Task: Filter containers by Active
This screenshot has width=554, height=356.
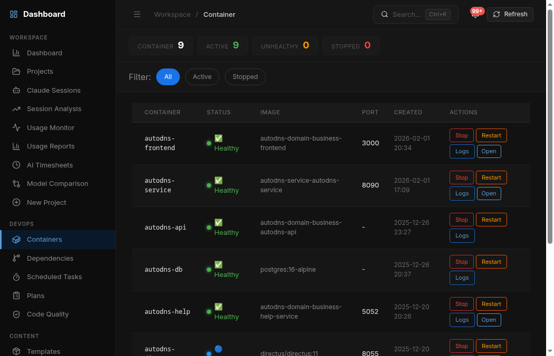Action: point(202,77)
